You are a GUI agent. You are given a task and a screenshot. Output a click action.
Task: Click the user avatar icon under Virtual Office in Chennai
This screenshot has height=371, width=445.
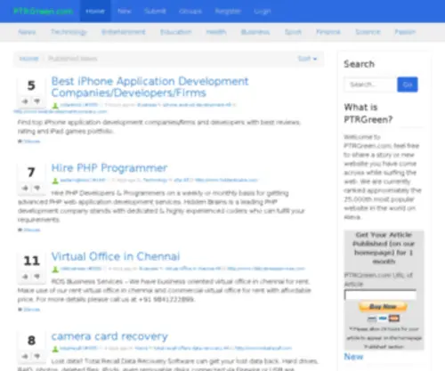point(55,270)
